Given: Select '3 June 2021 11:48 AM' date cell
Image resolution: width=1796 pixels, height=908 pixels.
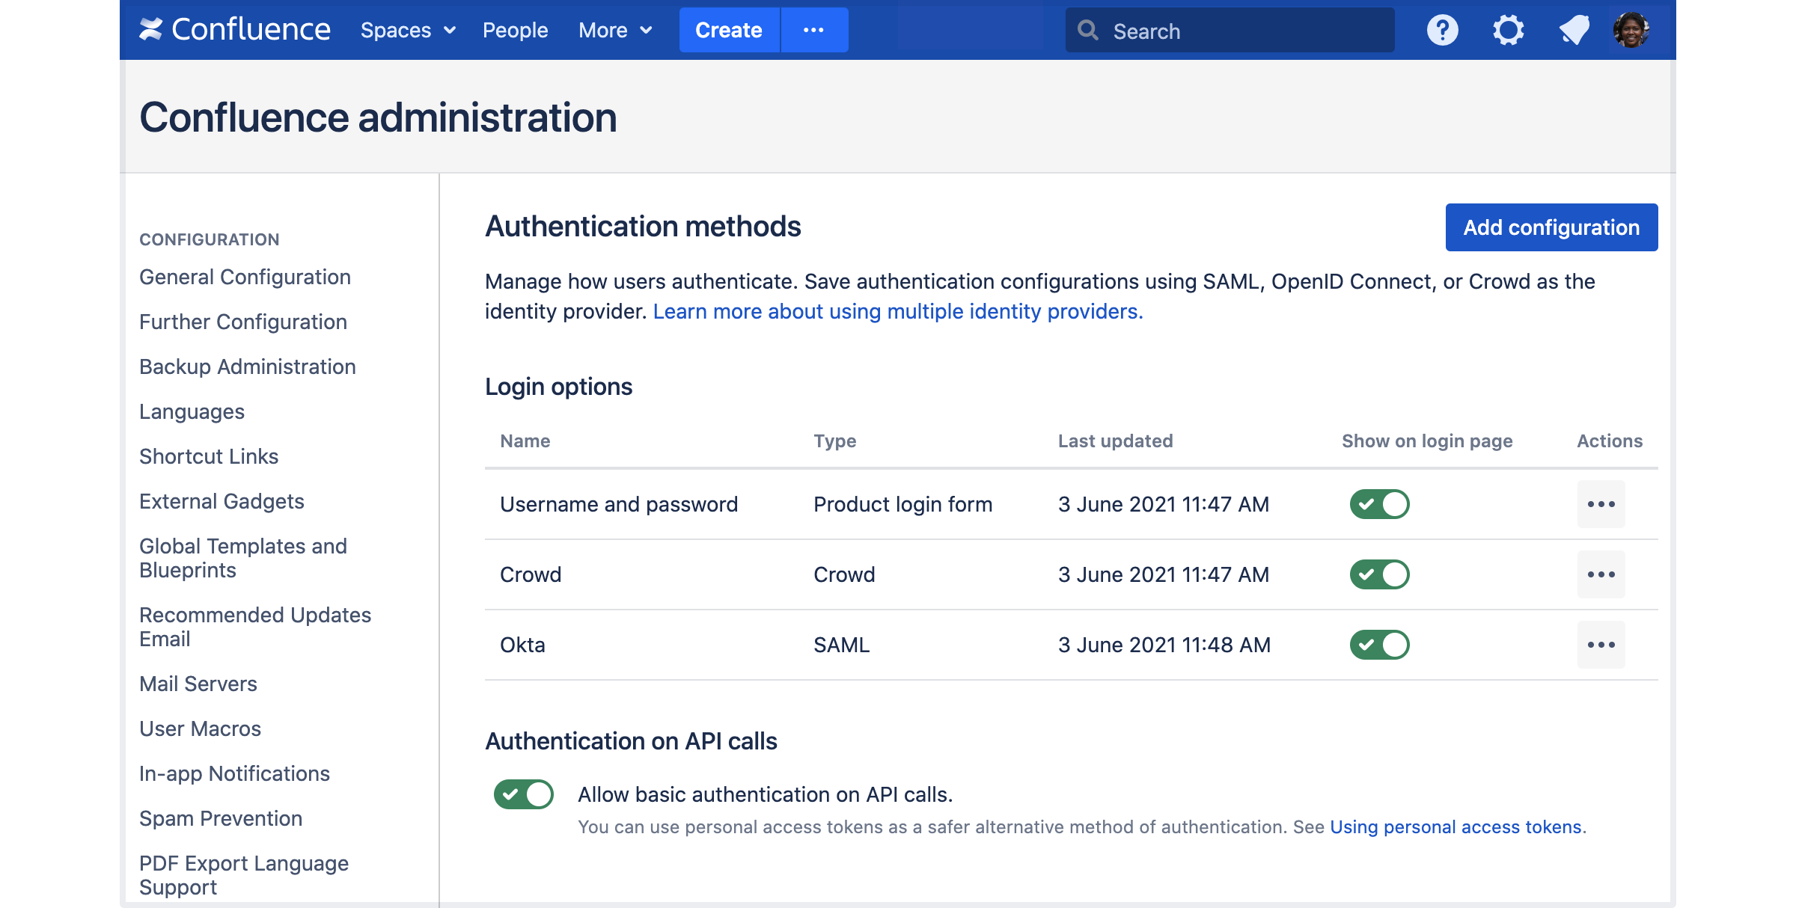Looking at the screenshot, I should coord(1164,645).
